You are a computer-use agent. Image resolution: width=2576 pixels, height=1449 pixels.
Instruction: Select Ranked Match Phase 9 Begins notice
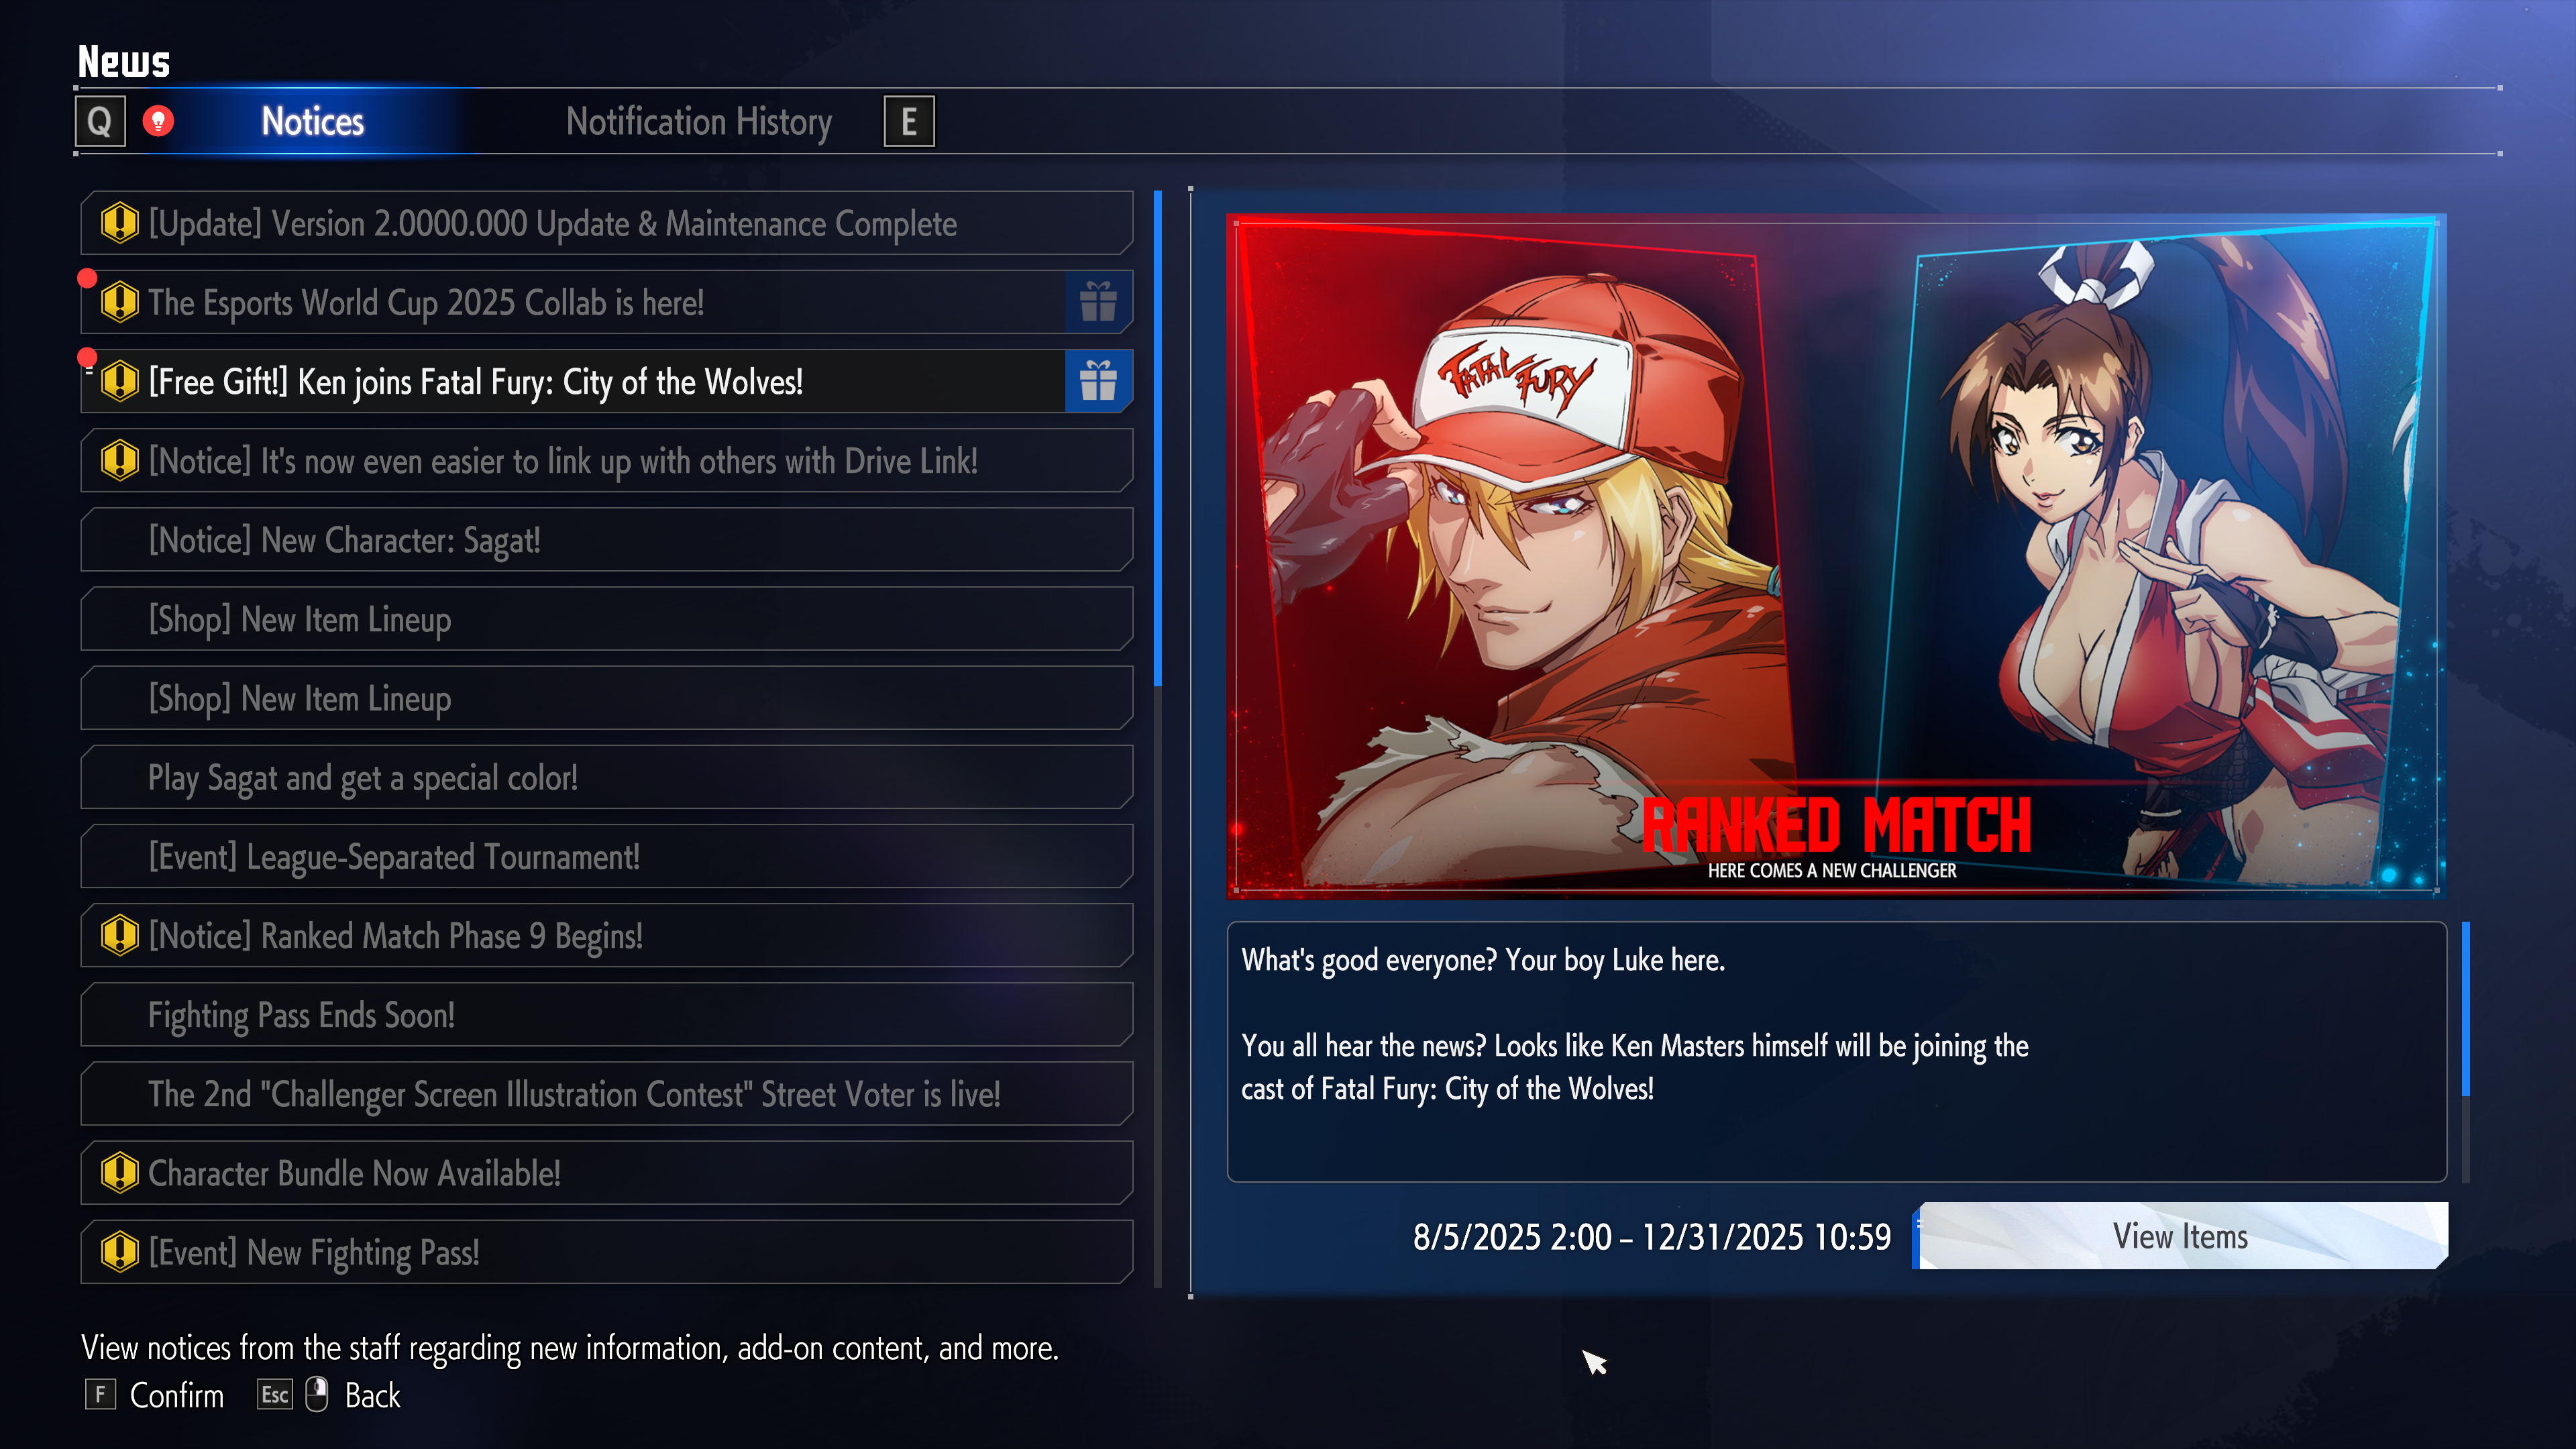(x=607, y=935)
